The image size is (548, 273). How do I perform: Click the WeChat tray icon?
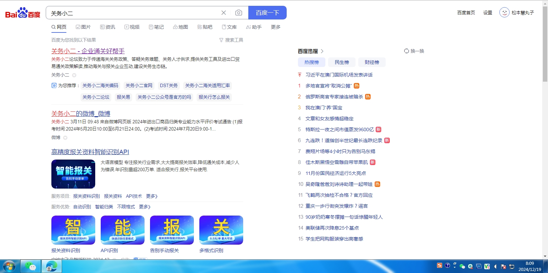(x=462, y=266)
